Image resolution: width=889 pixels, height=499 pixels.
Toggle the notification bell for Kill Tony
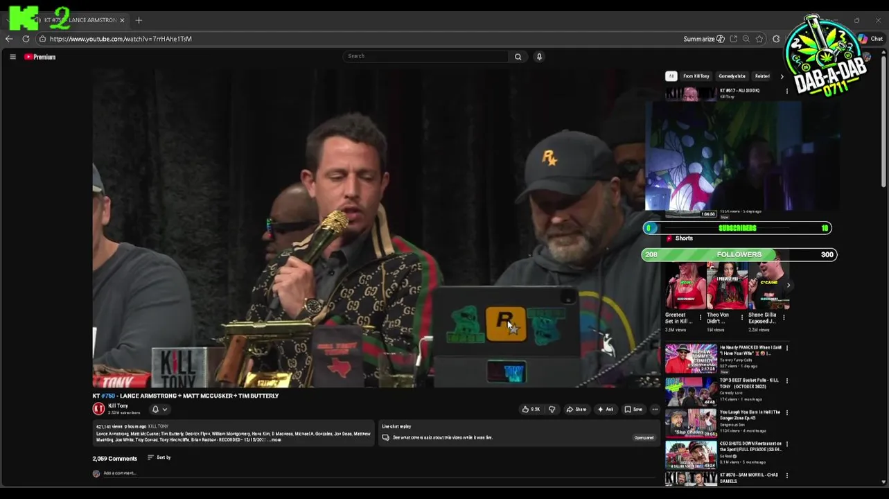155,409
